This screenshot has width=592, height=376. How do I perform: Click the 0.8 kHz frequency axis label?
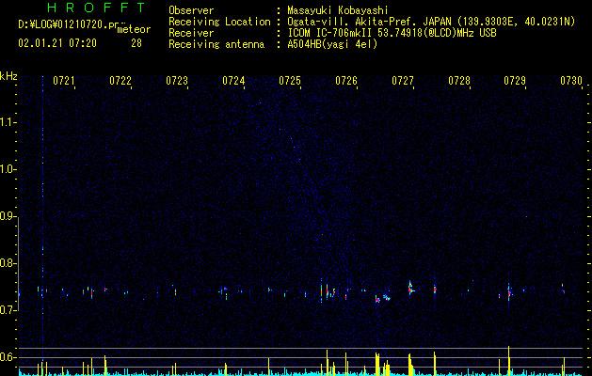(x=8, y=263)
